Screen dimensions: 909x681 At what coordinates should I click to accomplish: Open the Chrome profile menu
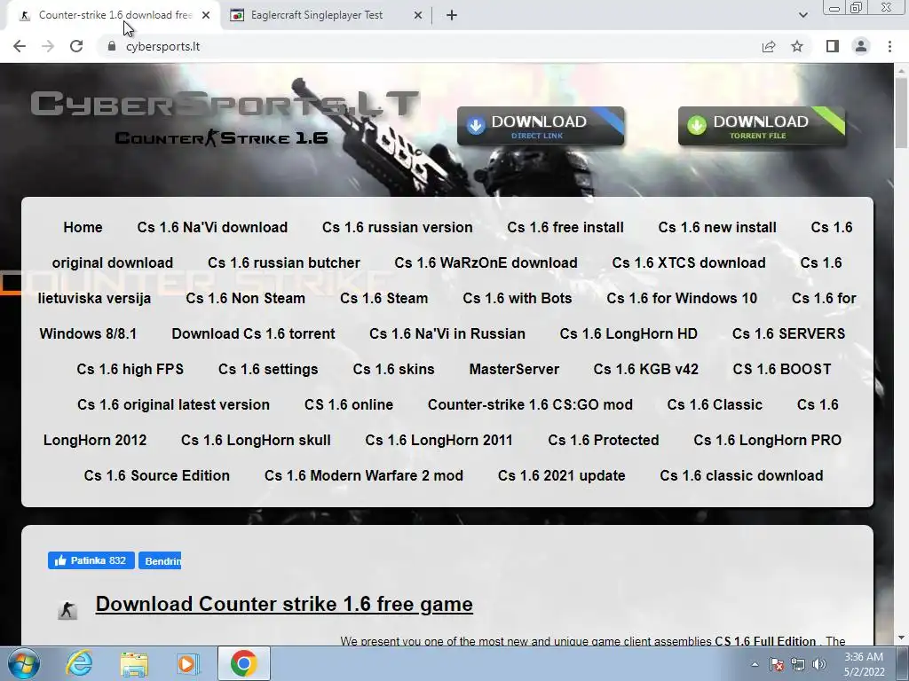(x=861, y=46)
